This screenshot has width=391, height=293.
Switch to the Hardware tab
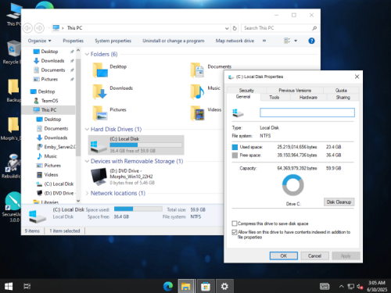(308, 98)
